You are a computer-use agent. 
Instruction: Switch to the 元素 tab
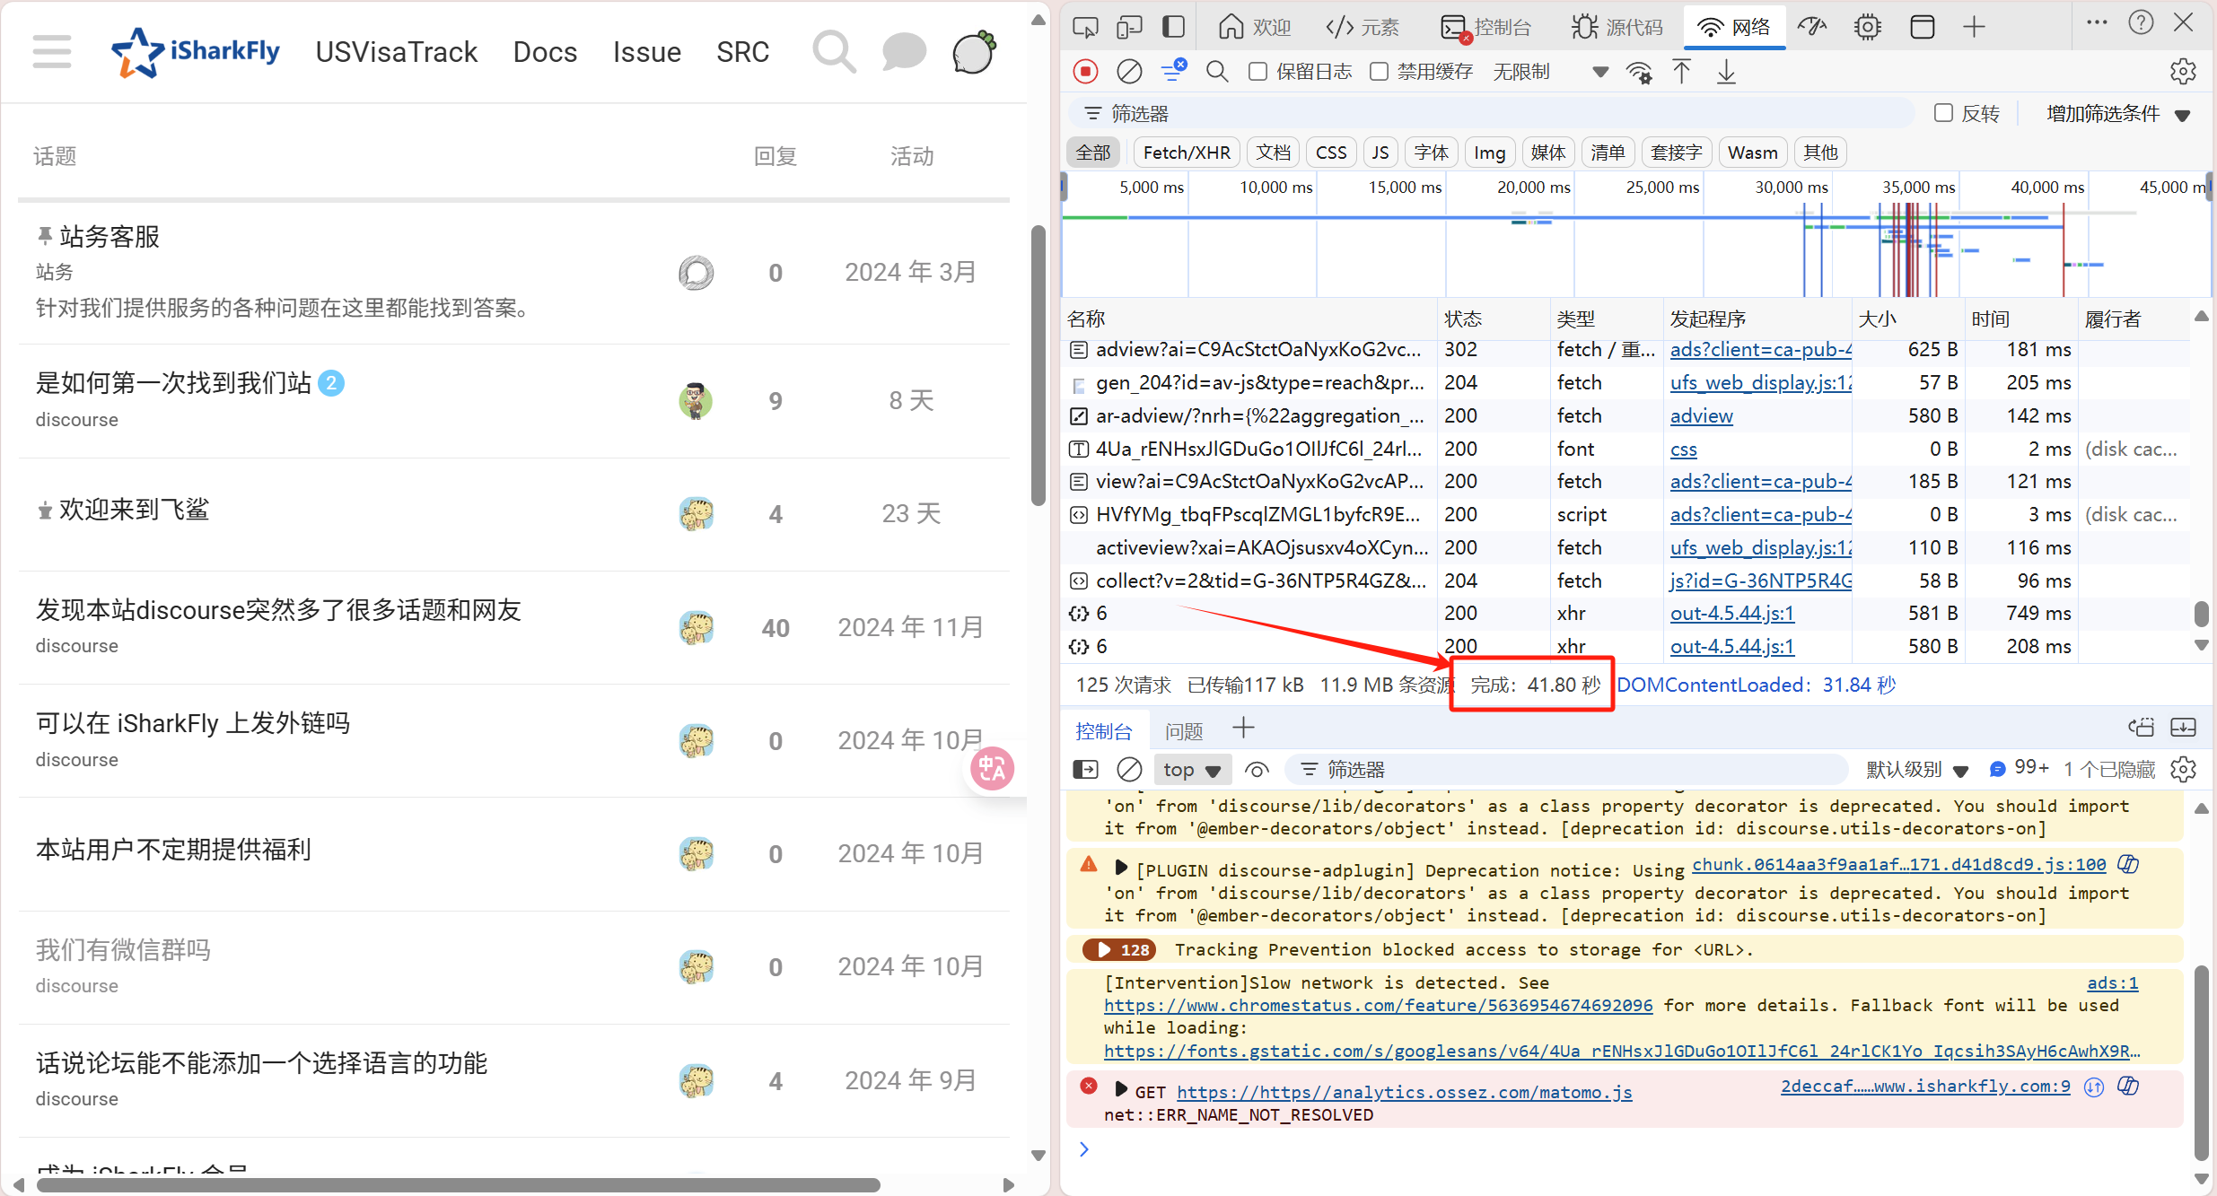1362,27
